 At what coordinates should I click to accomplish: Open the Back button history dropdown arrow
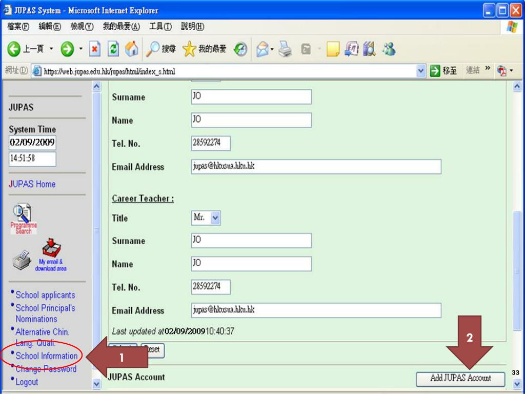pyautogui.click(x=51, y=49)
